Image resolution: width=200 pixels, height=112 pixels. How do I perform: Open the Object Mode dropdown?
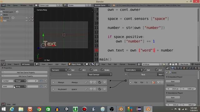point(76,64)
